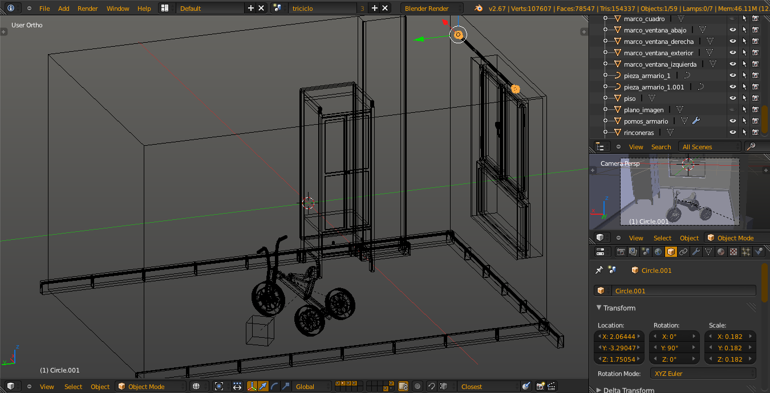Screen dimensions: 770x393
Task: Toggle the properties pin icon
Action: coord(599,270)
